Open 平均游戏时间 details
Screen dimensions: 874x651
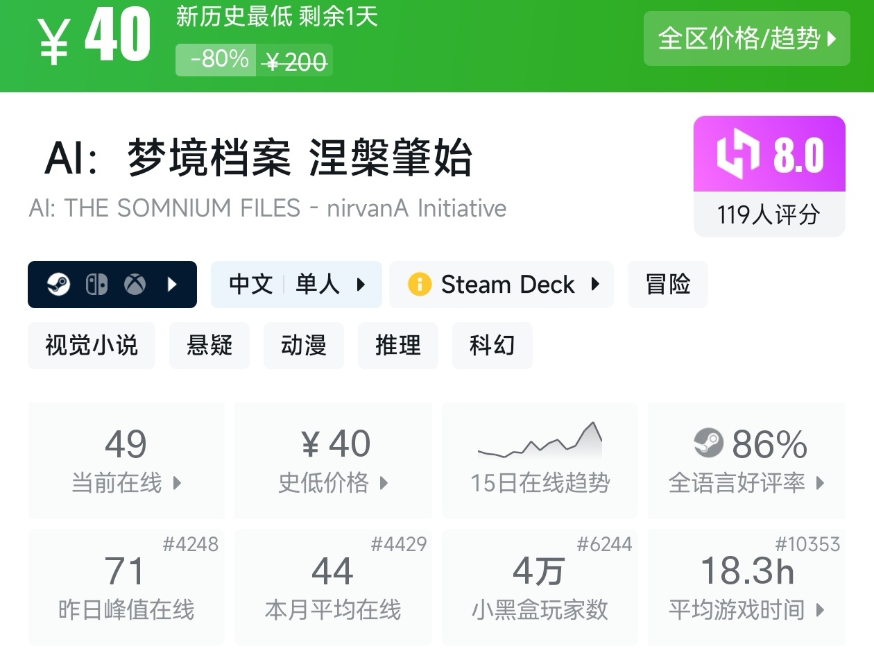point(746,589)
